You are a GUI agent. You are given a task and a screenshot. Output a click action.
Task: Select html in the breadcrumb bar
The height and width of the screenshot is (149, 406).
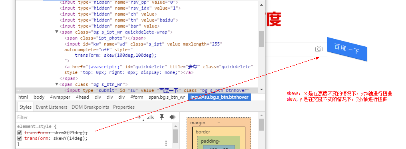pos(23,97)
